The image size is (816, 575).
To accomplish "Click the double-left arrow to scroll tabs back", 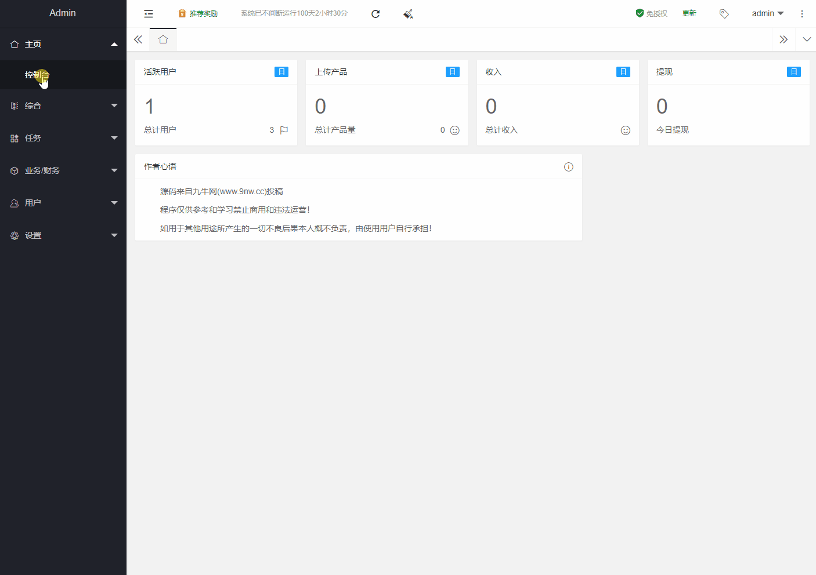I will point(138,39).
